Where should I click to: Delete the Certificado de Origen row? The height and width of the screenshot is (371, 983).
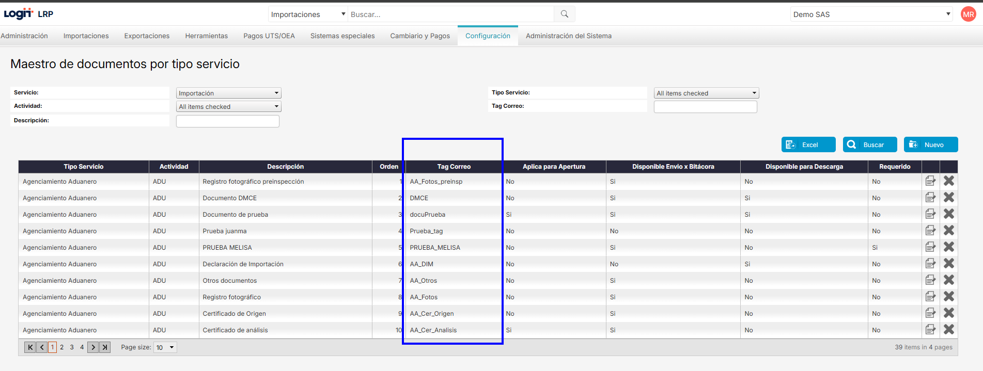coord(949,313)
